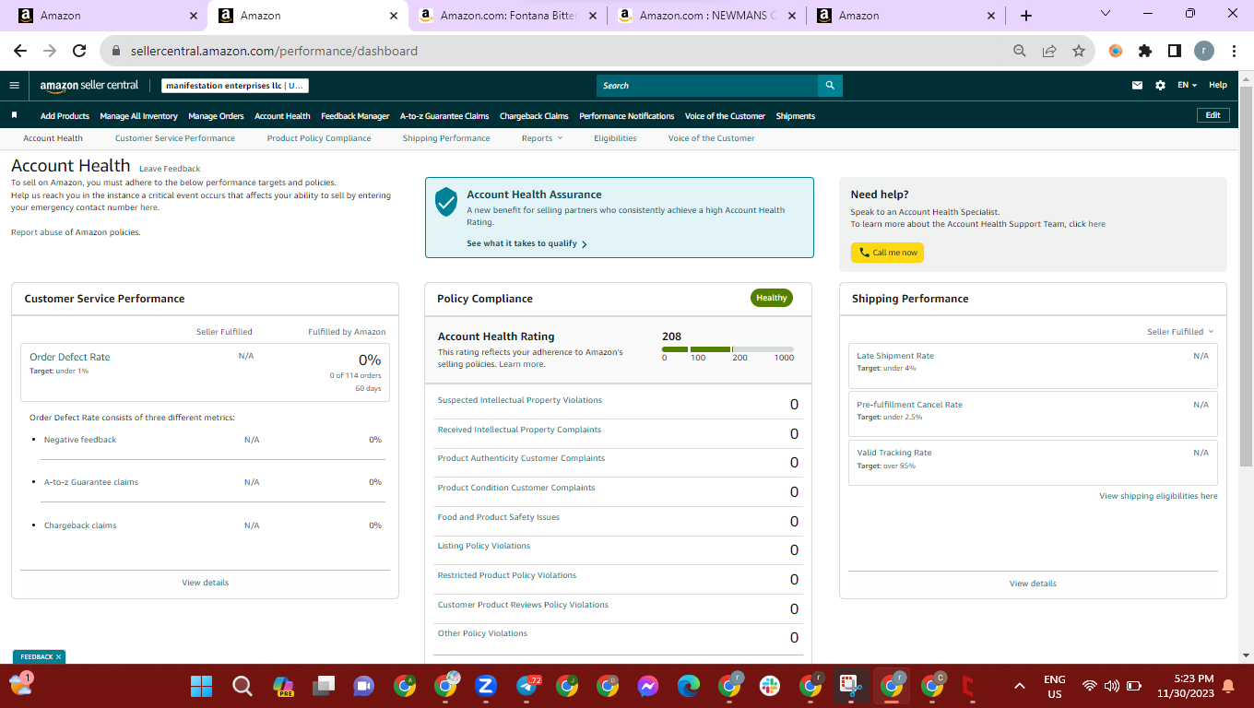Open the Voice of the Customer sub-navigation tab

[711, 138]
